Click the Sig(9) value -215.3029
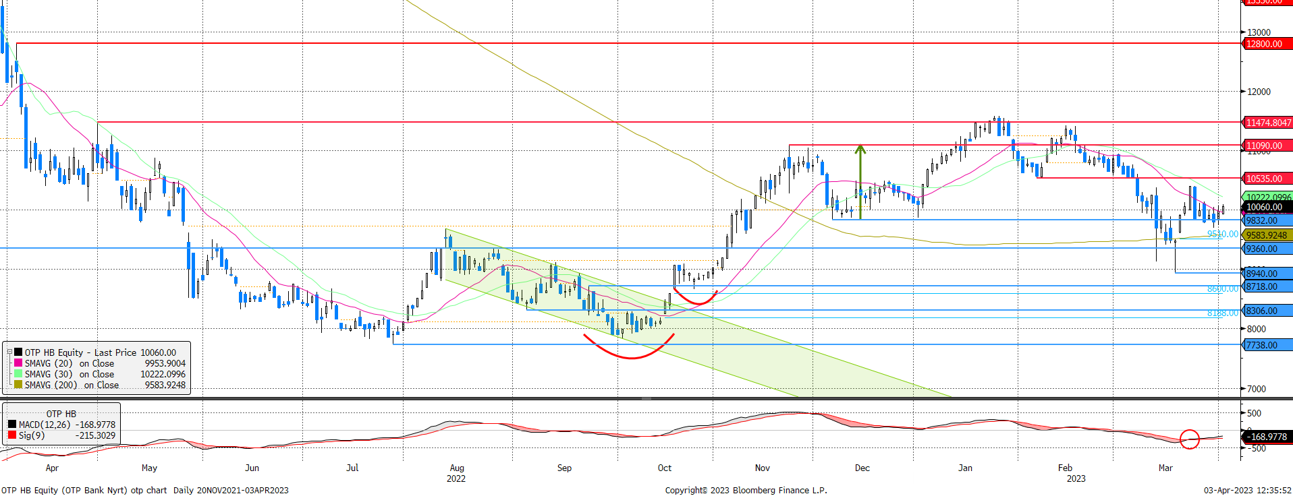This screenshot has height=496, width=1293. (95, 435)
